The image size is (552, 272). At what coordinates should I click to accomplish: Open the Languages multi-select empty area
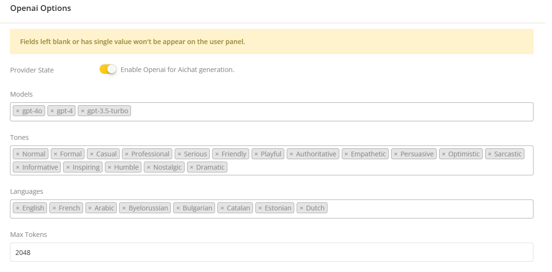click(427, 209)
